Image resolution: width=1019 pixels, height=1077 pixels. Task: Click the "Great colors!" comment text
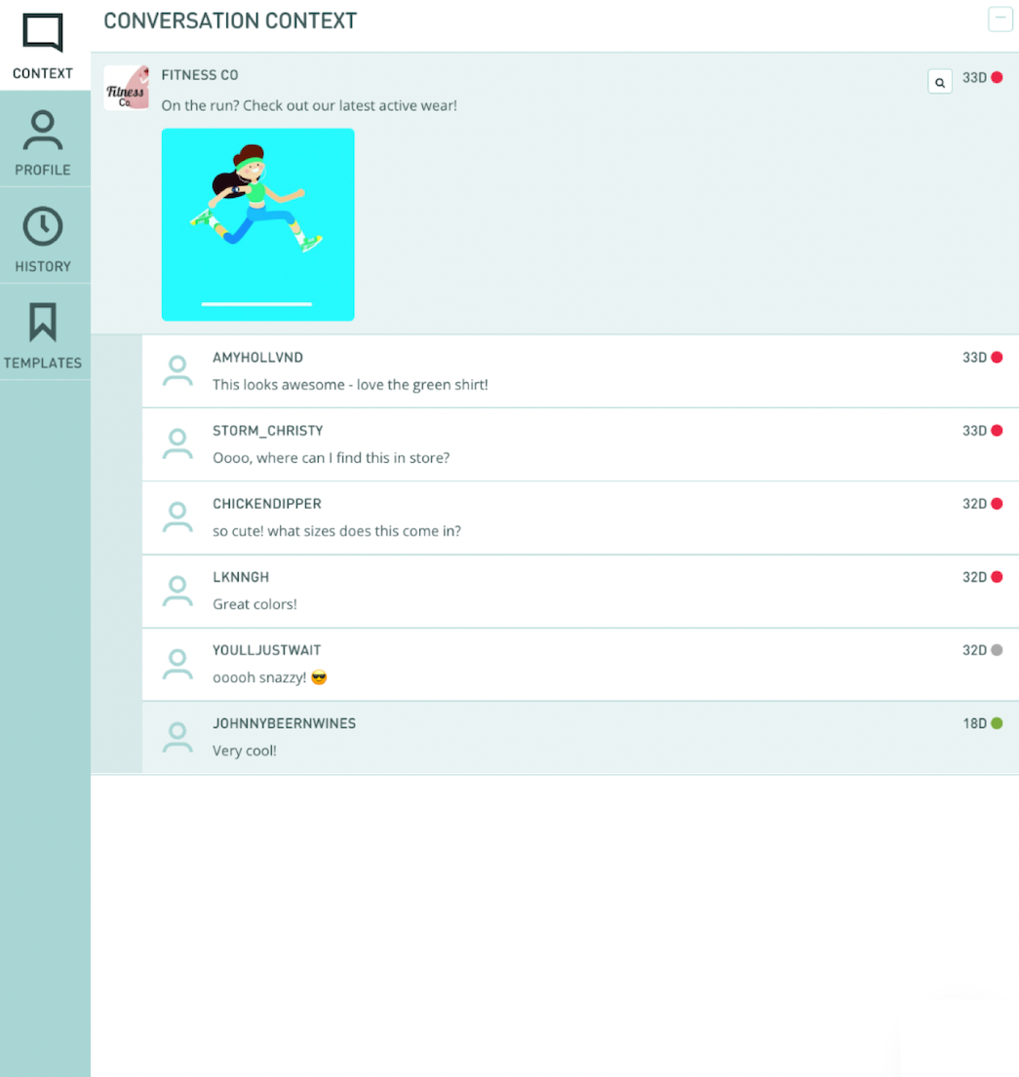click(255, 604)
